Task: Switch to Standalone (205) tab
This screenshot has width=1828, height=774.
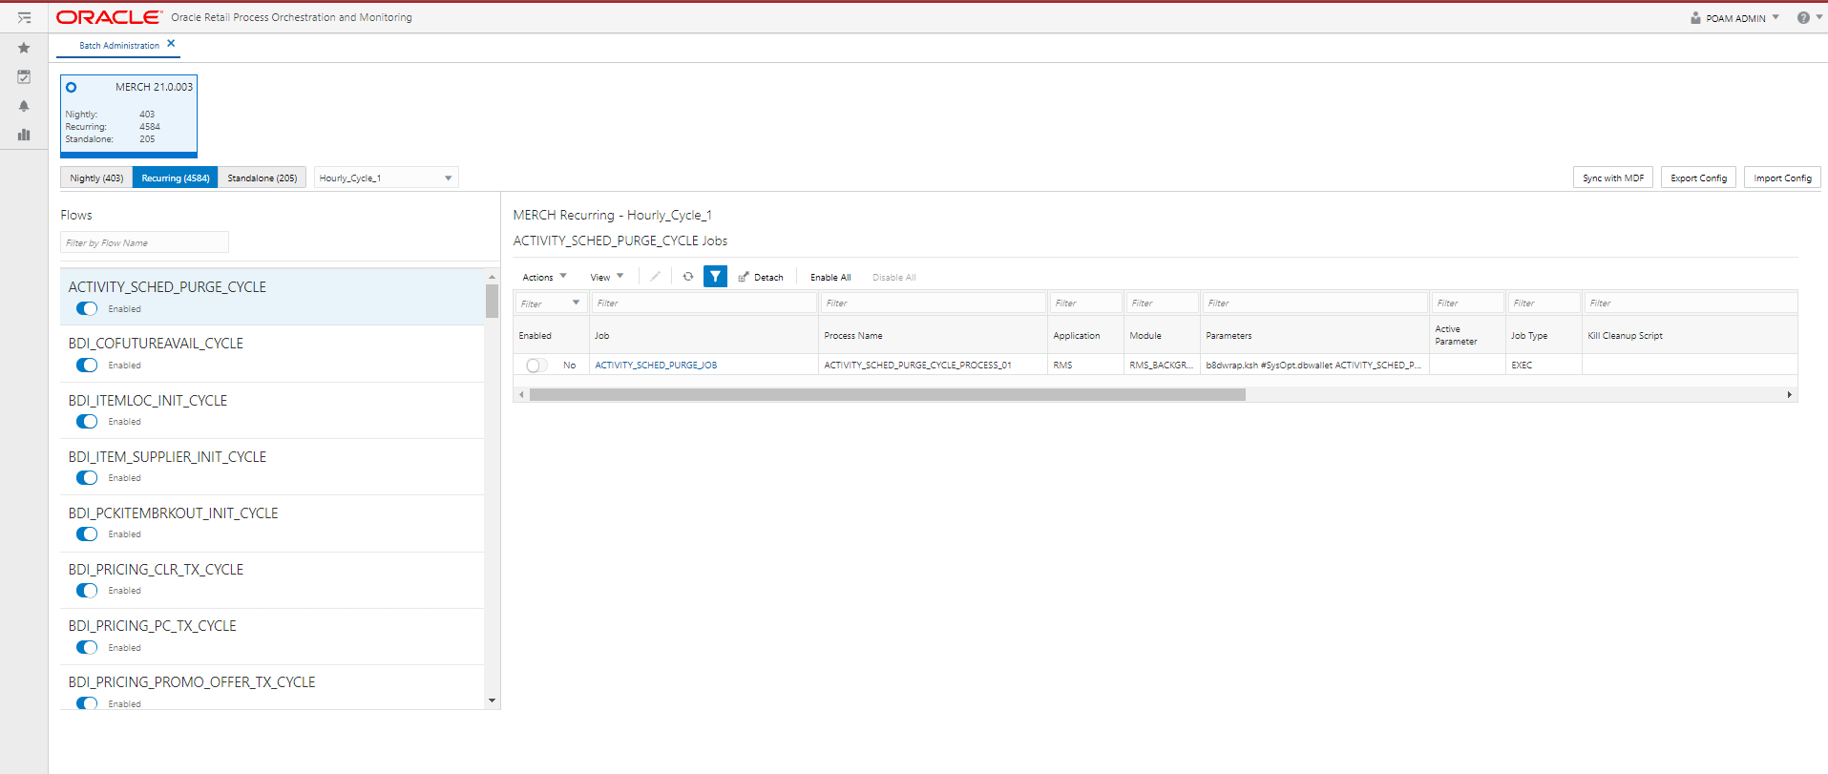Action: (x=262, y=178)
